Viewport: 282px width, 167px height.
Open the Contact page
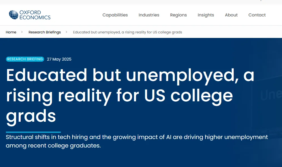(257, 15)
